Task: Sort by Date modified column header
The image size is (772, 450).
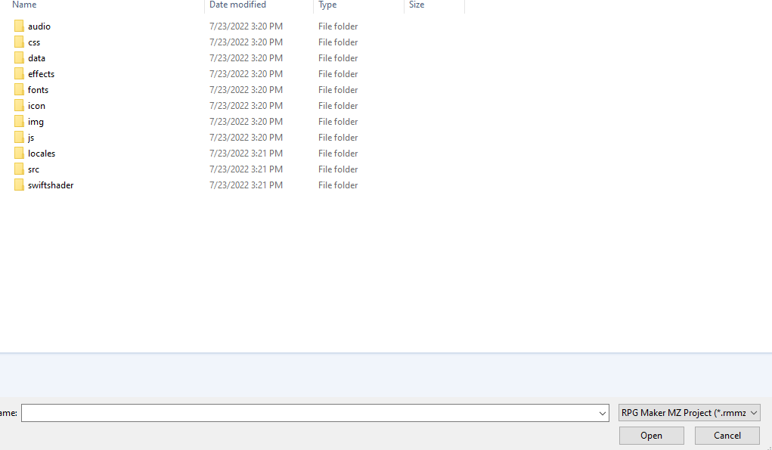Action: (237, 5)
